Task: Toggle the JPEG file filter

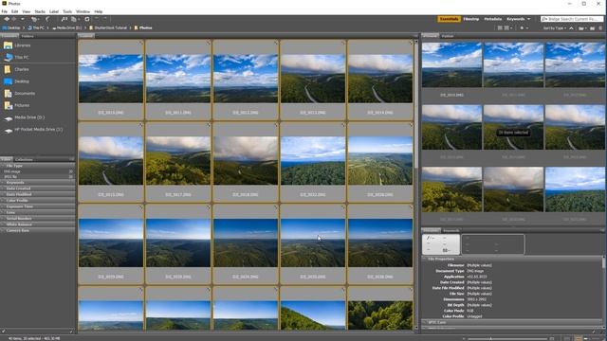Action: pyautogui.click(x=38, y=176)
